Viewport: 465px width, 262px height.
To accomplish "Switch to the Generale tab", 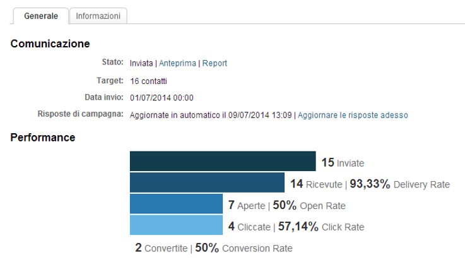I will pyautogui.click(x=41, y=16).
